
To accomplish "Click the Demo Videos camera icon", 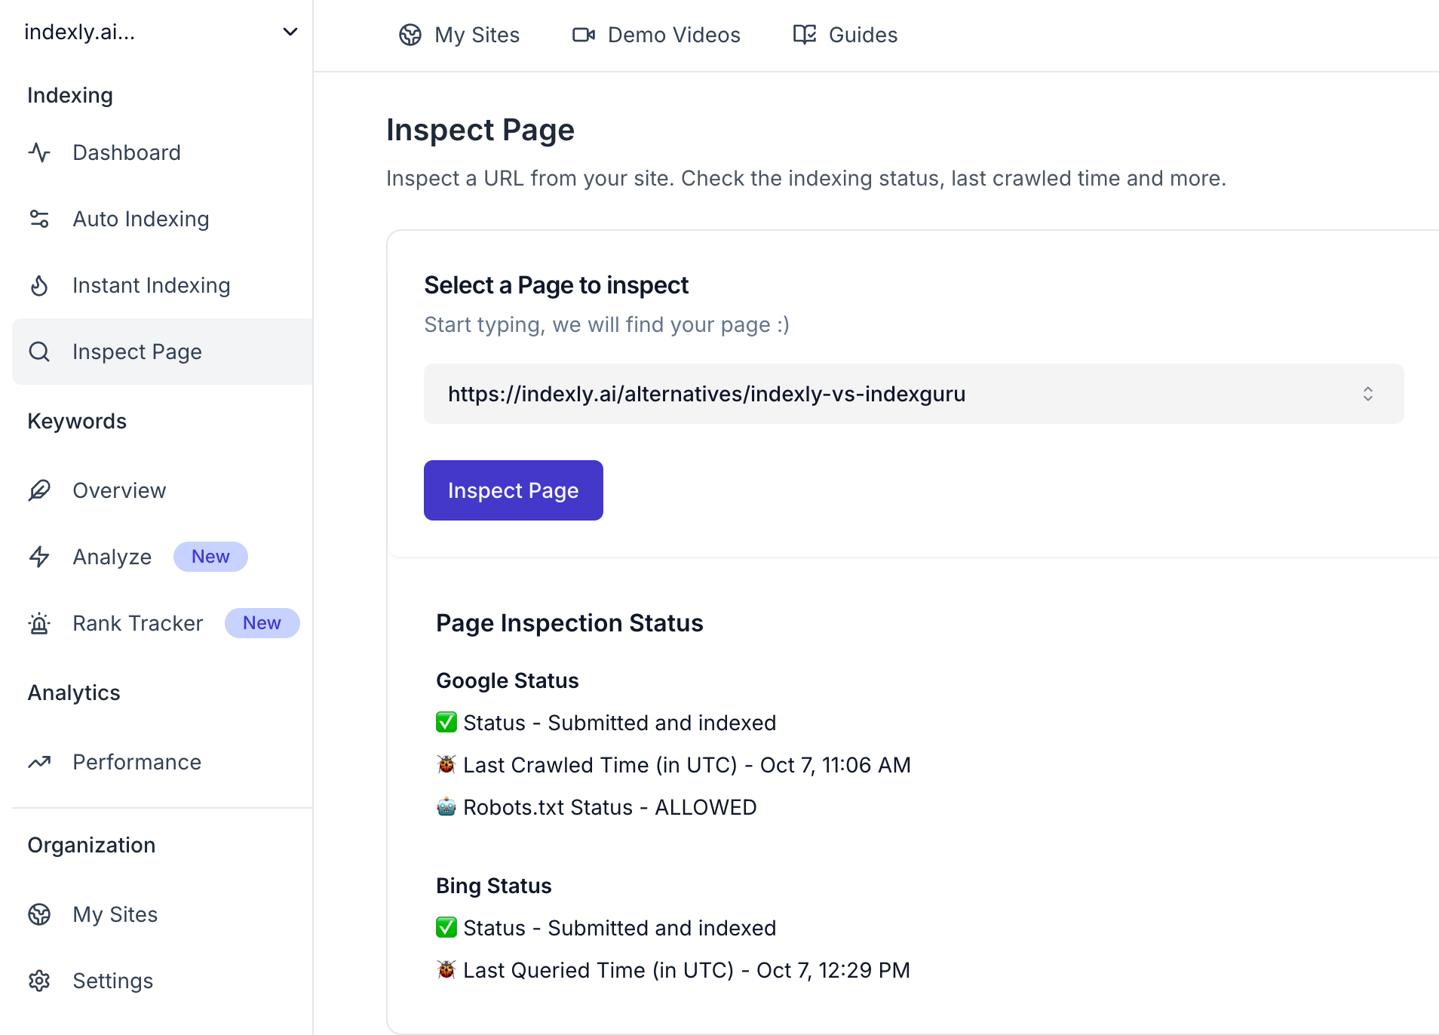I will pos(584,35).
